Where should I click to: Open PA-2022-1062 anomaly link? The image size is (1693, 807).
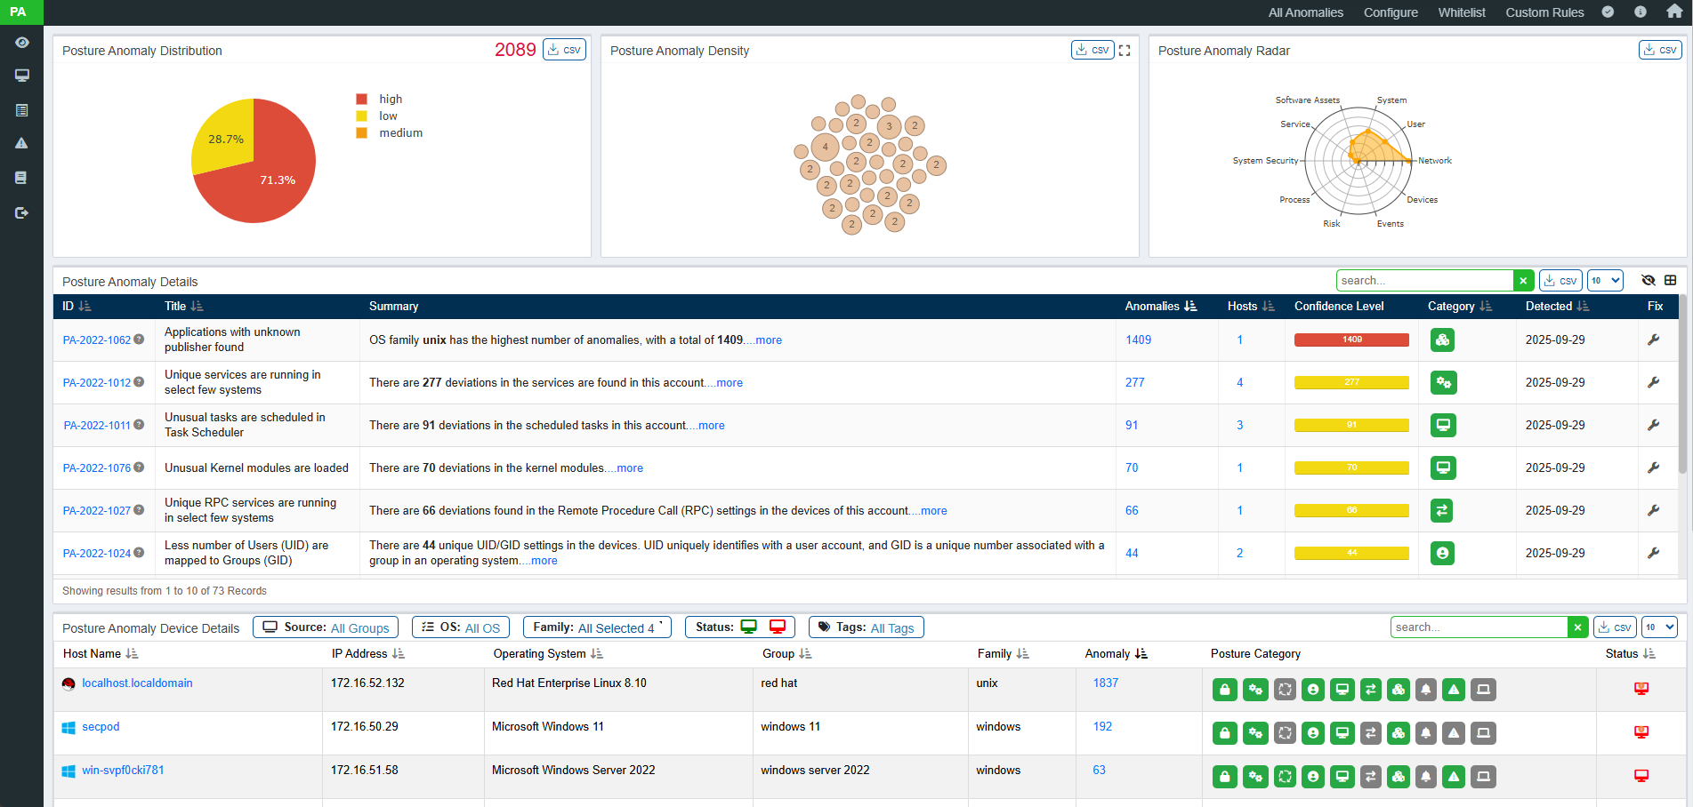[x=97, y=340]
